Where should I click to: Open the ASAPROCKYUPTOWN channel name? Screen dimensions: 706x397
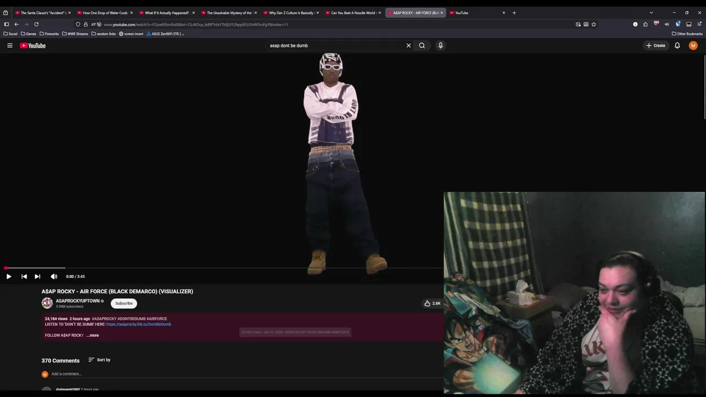tap(77, 301)
